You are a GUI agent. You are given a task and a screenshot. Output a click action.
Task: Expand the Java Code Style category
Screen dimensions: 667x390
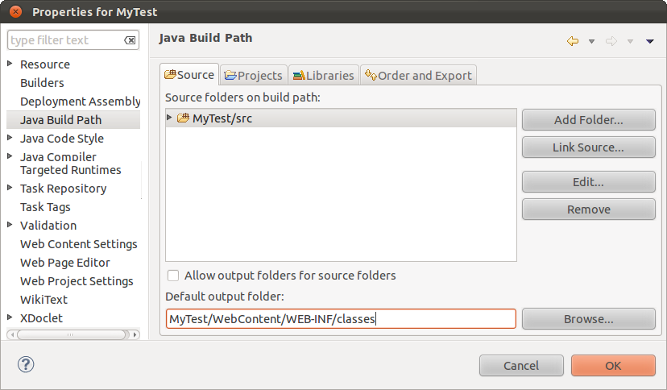(x=10, y=138)
